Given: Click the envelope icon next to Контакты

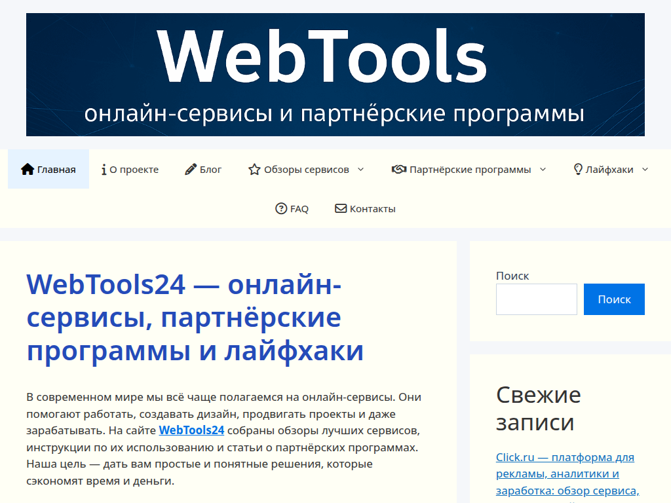Looking at the screenshot, I should (341, 208).
